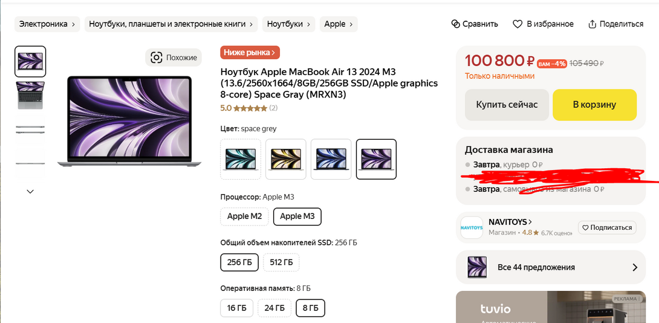This screenshot has width=659, height=323.
Task: Select the second keyboard view thumbnail
Action: click(x=30, y=95)
